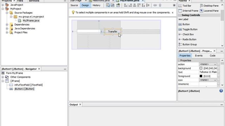Switch to HelloWorld.java editor tab
The image size is (225, 126).
point(101,1)
